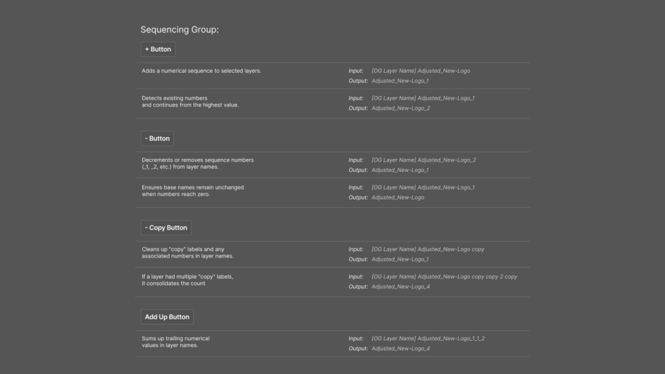Select the "If a layer had multiple copy labels" text
Viewport: 665px width, 374px height.
(x=187, y=280)
